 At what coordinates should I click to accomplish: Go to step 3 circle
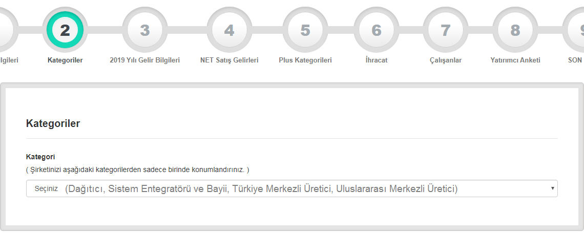click(145, 30)
